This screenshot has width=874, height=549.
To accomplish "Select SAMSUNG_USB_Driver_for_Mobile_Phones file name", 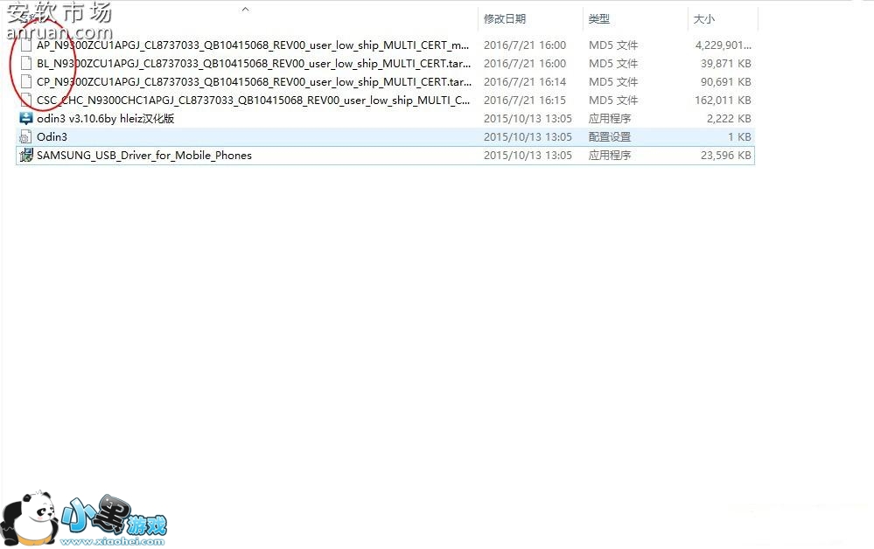I will [144, 156].
